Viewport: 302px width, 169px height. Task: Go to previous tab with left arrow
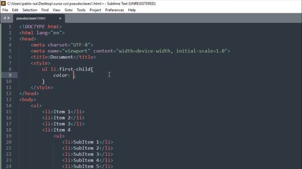(x=5, y=18)
